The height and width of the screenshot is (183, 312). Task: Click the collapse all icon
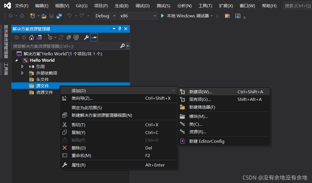point(69,37)
